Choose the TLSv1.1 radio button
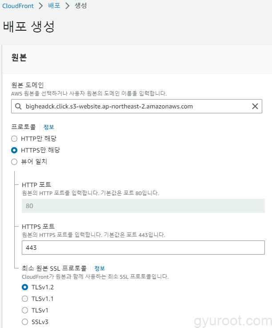Screen dimensions: 272x328 25,299
